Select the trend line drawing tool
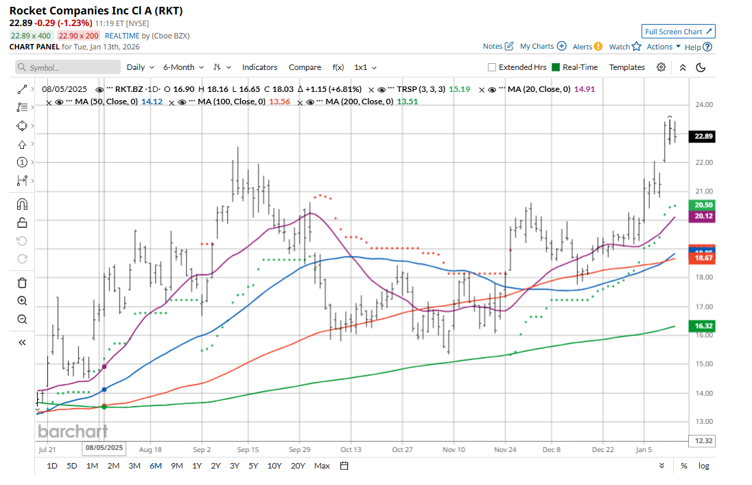This screenshot has width=752, height=485. (x=22, y=89)
